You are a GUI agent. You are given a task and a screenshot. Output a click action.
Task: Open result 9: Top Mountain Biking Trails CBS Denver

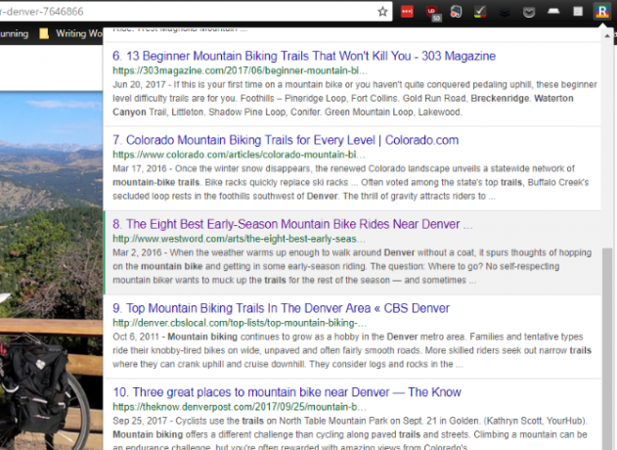point(281,308)
